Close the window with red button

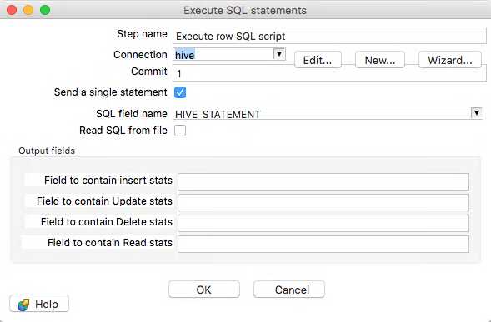[12, 10]
